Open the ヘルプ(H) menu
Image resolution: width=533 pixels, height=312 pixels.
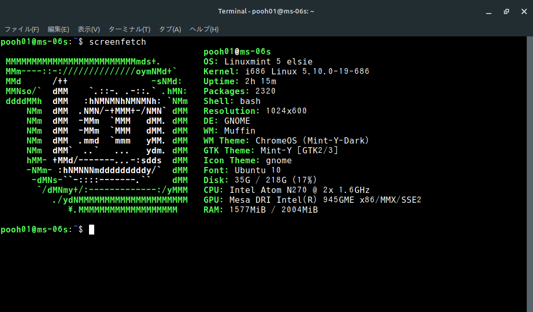pyautogui.click(x=204, y=29)
